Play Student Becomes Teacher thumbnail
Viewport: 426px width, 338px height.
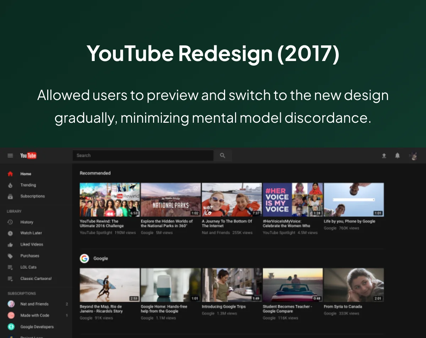coord(293,285)
